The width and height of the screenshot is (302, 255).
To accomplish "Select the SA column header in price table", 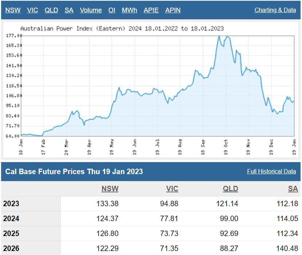I will pos(293,189).
